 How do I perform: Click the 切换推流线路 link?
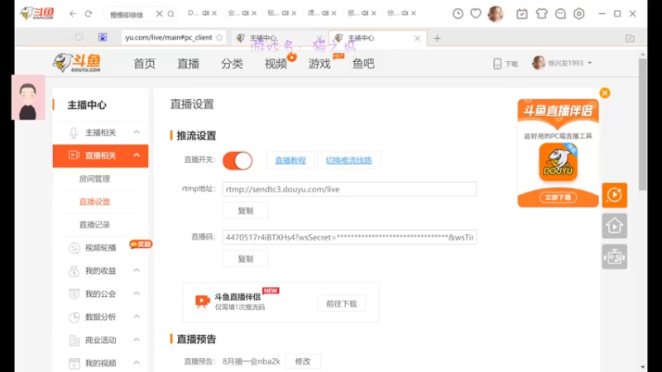(348, 160)
